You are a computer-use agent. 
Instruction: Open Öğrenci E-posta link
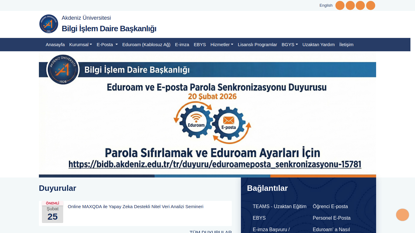click(x=330, y=206)
